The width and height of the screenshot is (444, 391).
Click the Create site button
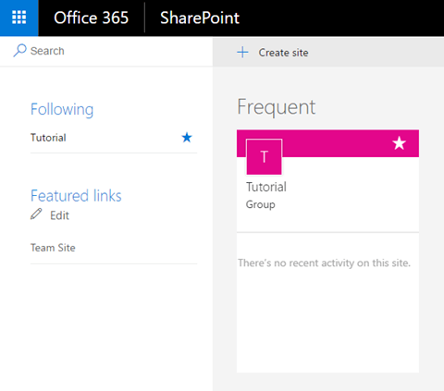pyautogui.click(x=273, y=53)
